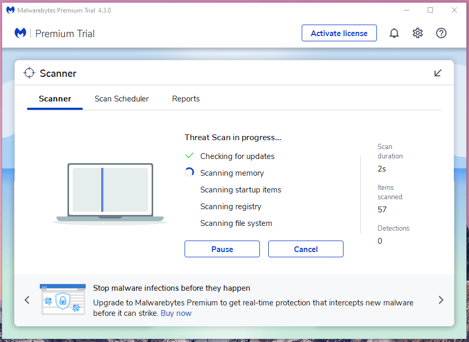Image resolution: width=469 pixels, height=342 pixels.
Task: Click the 'Scanning registry' step
Action: (231, 207)
